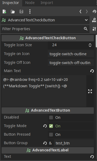Uncheck the Toggle Mode checkbox
Viewport: 97px width, 161px height.
tap(51, 126)
